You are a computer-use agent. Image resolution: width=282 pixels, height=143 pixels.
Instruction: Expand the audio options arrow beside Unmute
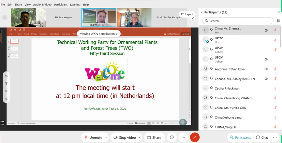pyautogui.click(x=106, y=137)
